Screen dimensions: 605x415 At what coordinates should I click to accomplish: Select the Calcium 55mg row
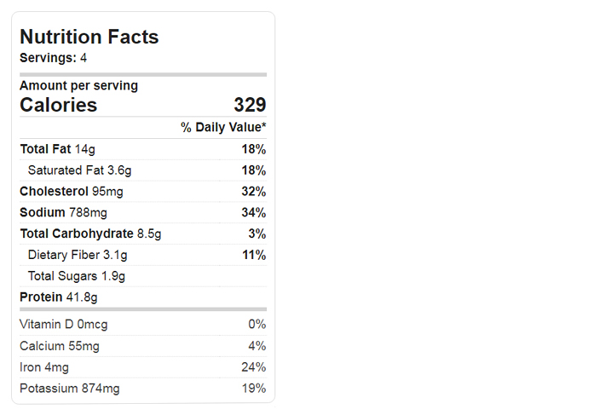[x=143, y=346]
